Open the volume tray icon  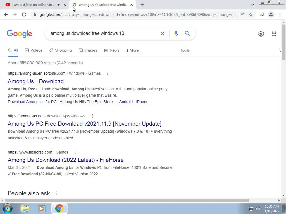[258, 209]
